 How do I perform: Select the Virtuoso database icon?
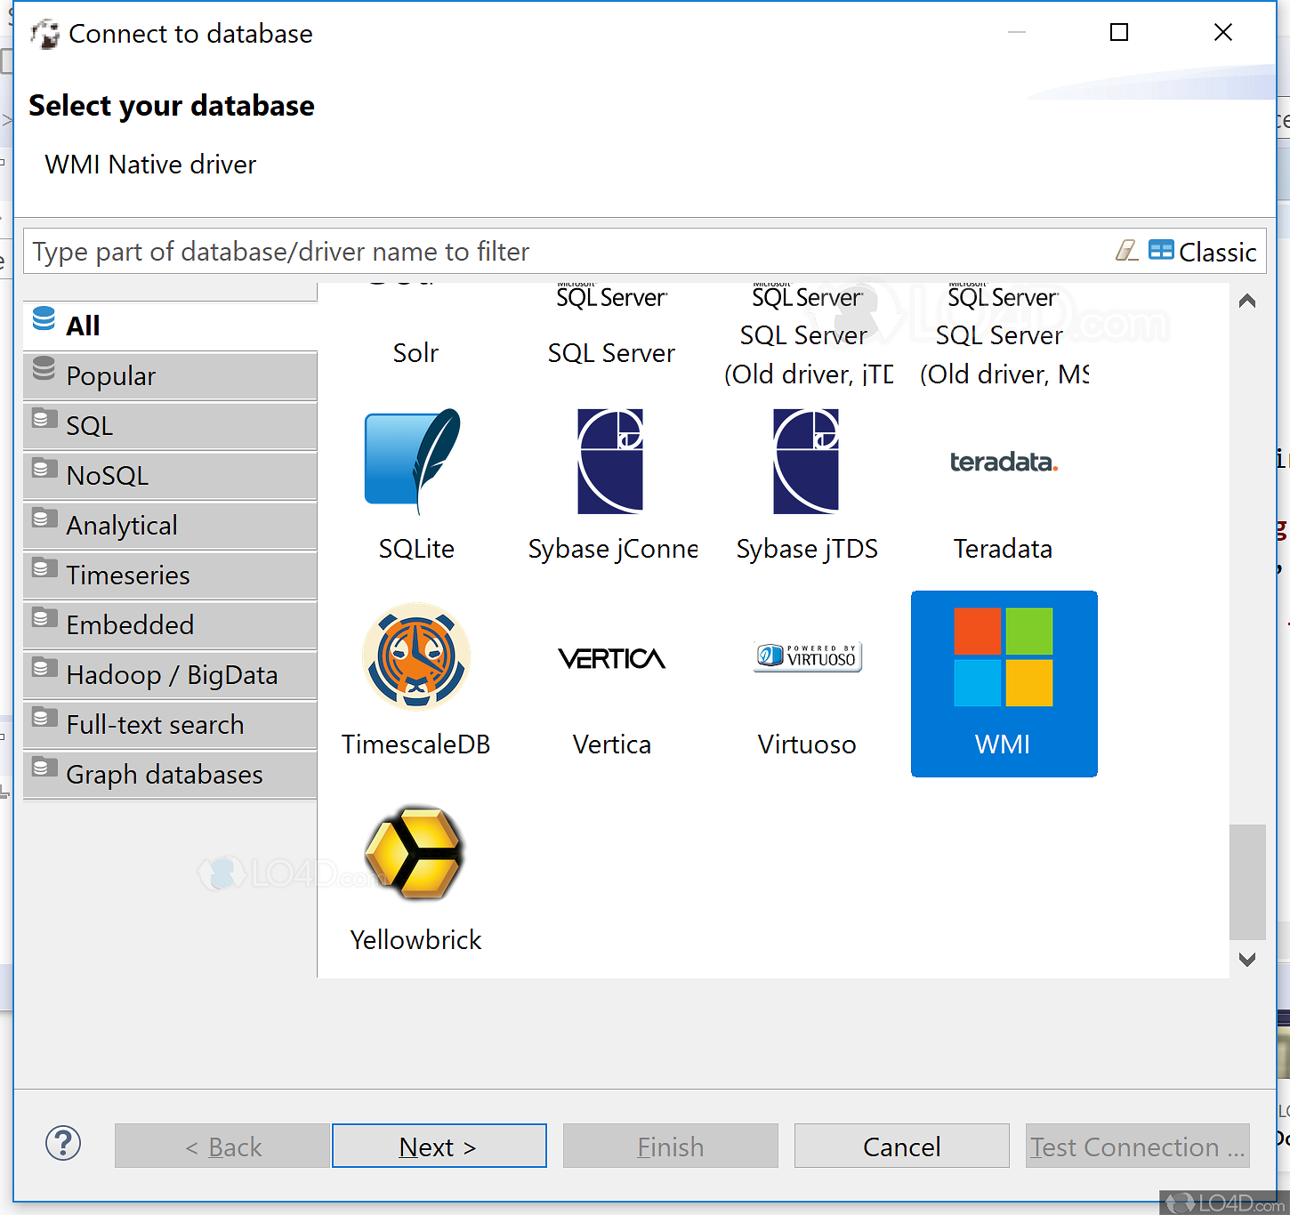[807, 657]
